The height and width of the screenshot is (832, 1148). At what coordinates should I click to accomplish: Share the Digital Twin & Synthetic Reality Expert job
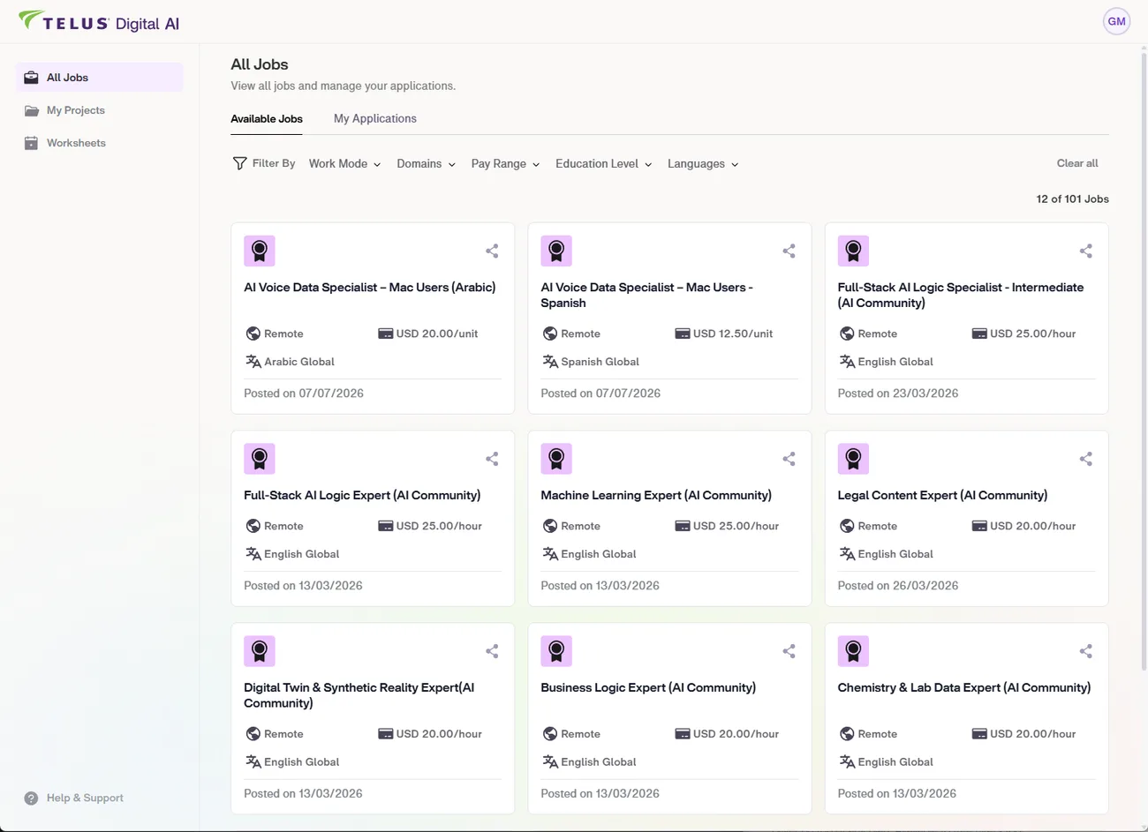click(x=492, y=651)
